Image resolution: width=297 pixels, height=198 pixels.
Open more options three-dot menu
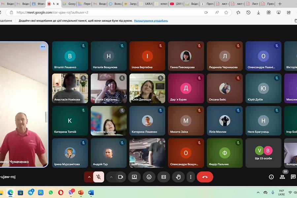point(190,177)
